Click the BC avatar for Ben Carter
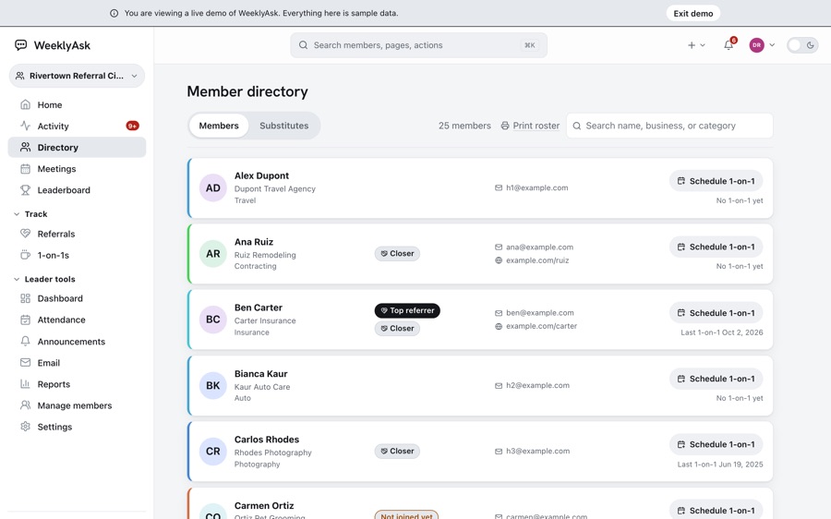The width and height of the screenshot is (831, 519). 213,320
